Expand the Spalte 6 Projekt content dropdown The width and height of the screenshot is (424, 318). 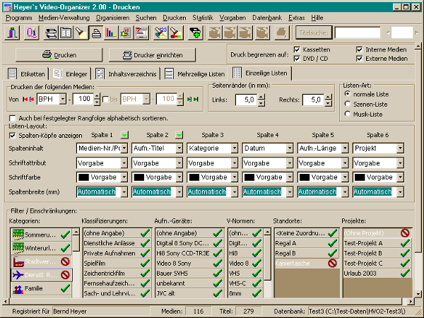point(400,149)
